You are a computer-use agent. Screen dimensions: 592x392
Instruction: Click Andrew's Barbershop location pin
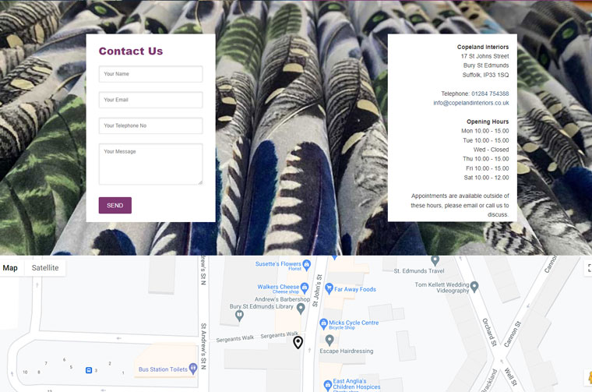point(301,309)
